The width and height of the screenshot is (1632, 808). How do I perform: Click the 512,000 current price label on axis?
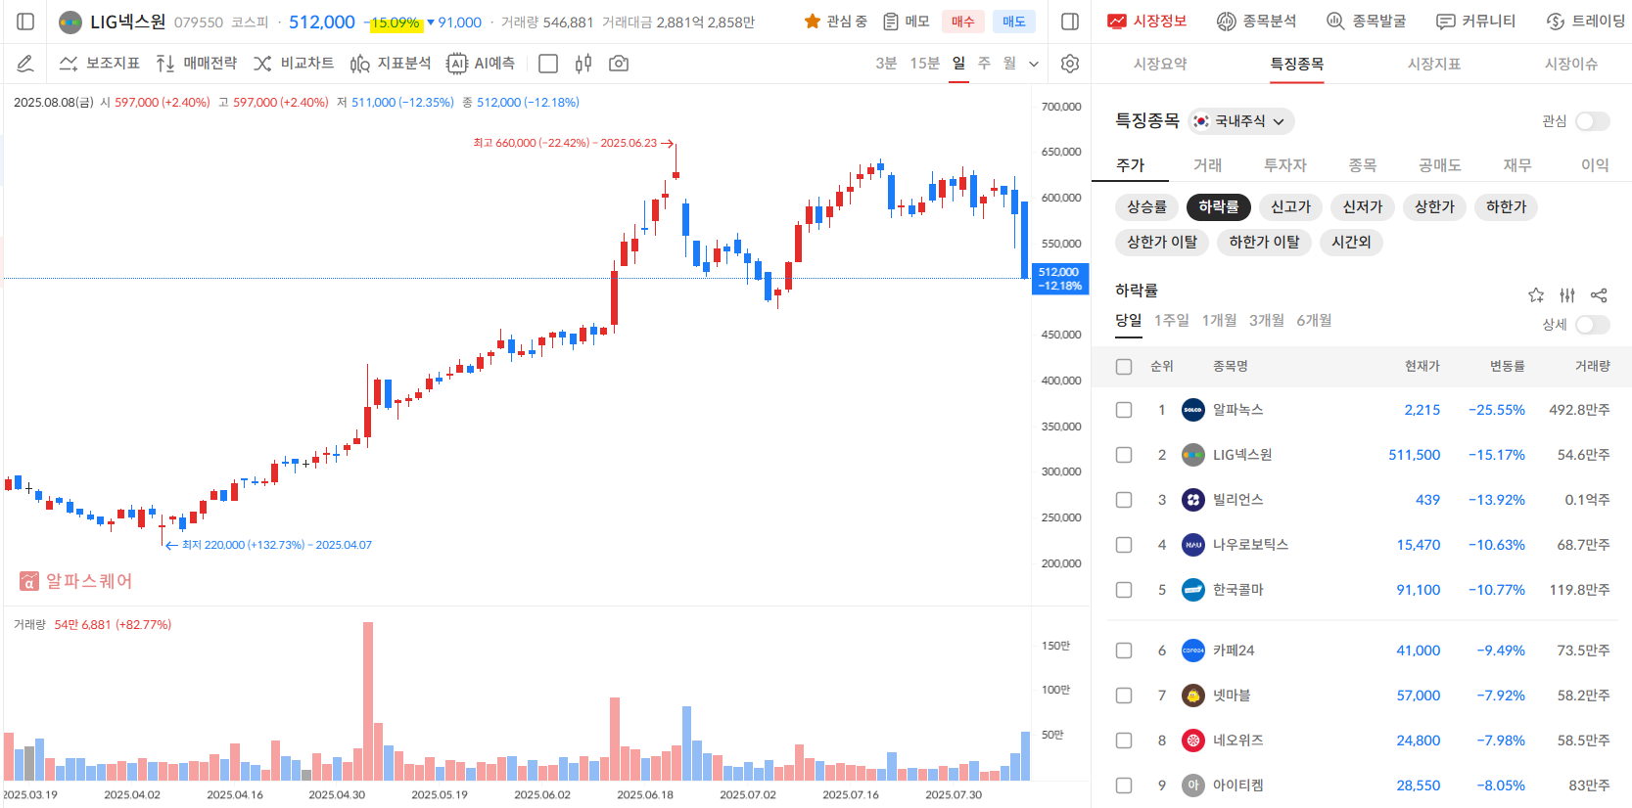pos(1059,279)
